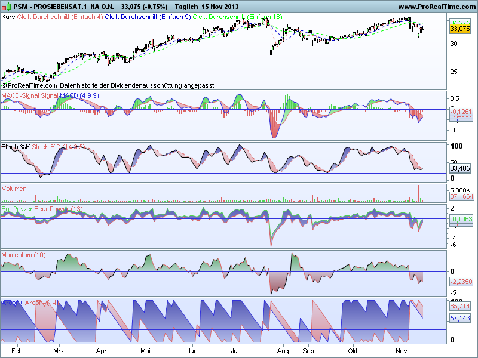Click the MACD value tag -0,1261
Viewport: 478px width, 358px height.
[x=461, y=112]
